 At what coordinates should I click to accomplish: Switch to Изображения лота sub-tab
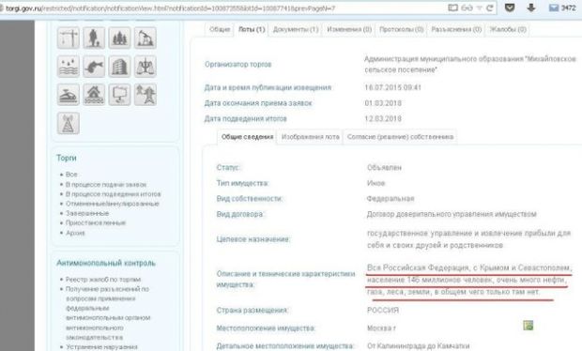pyautogui.click(x=311, y=137)
